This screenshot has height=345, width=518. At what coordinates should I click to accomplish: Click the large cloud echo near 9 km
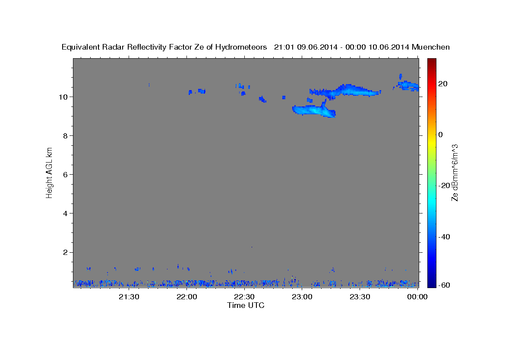[x=314, y=110]
